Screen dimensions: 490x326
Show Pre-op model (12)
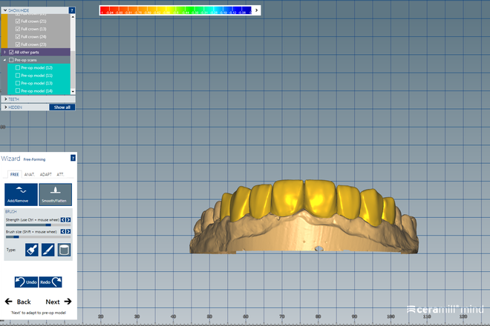click(18, 67)
